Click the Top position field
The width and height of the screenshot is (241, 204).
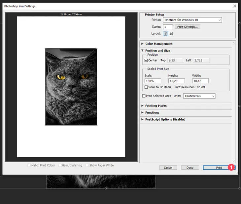tap(176, 60)
